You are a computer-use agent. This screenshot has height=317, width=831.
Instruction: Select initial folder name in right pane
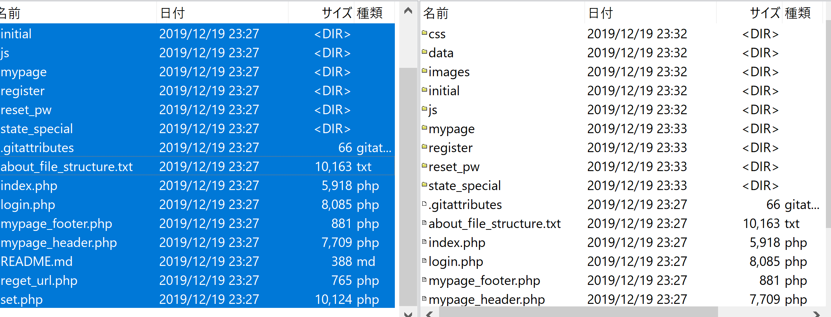(444, 91)
